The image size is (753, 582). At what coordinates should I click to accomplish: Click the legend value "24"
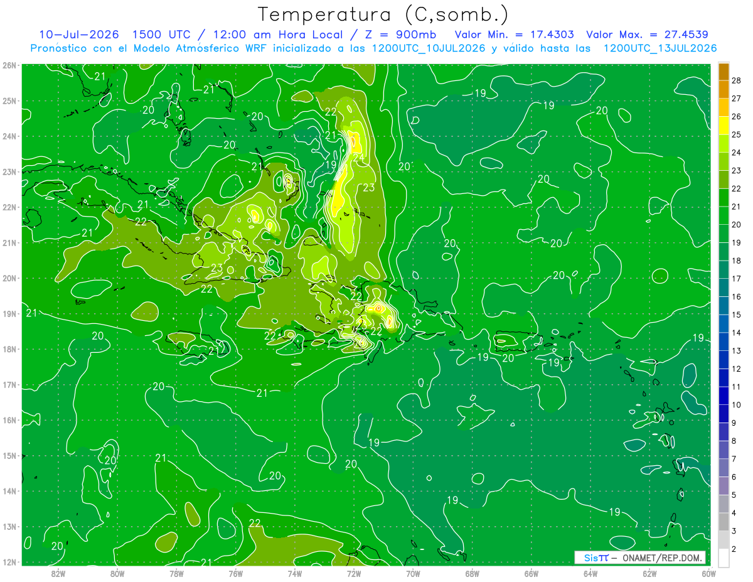pyautogui.click(x=737, y=153)
